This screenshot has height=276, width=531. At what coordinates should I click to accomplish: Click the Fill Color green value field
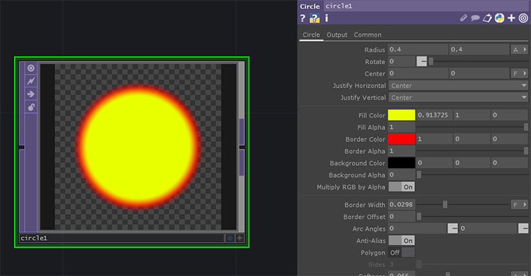(x=472, y=115)
